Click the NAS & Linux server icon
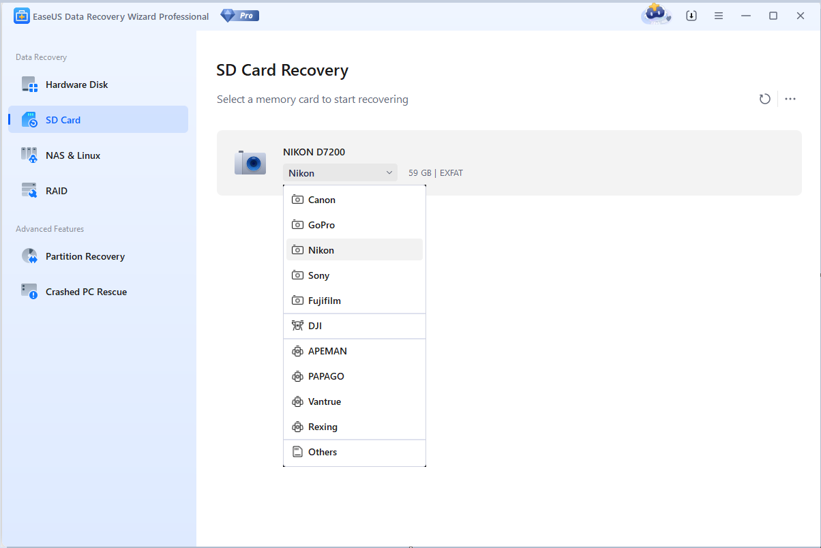This screenshot has height=548, width=821. [x=29, y=155]
